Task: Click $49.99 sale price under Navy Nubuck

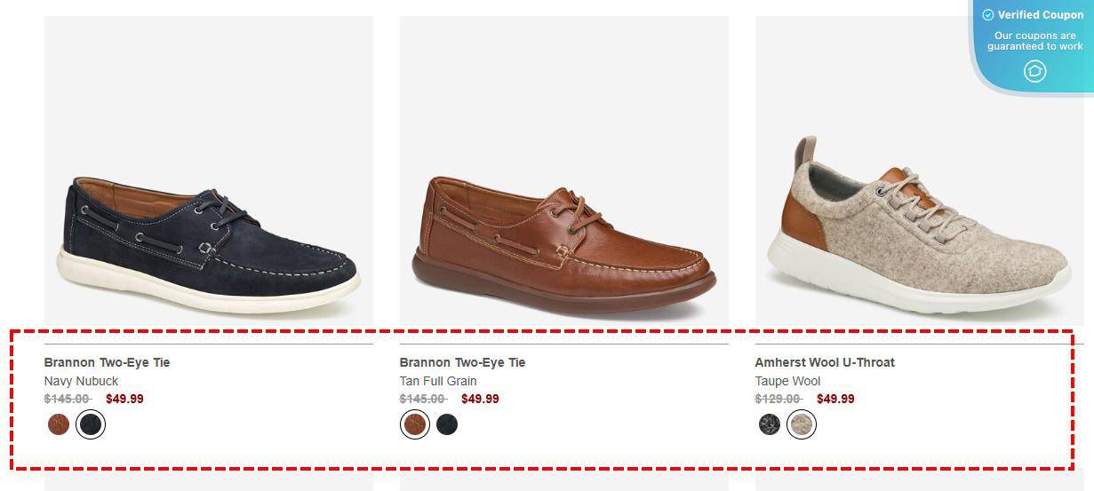Action: coord(124,399)
